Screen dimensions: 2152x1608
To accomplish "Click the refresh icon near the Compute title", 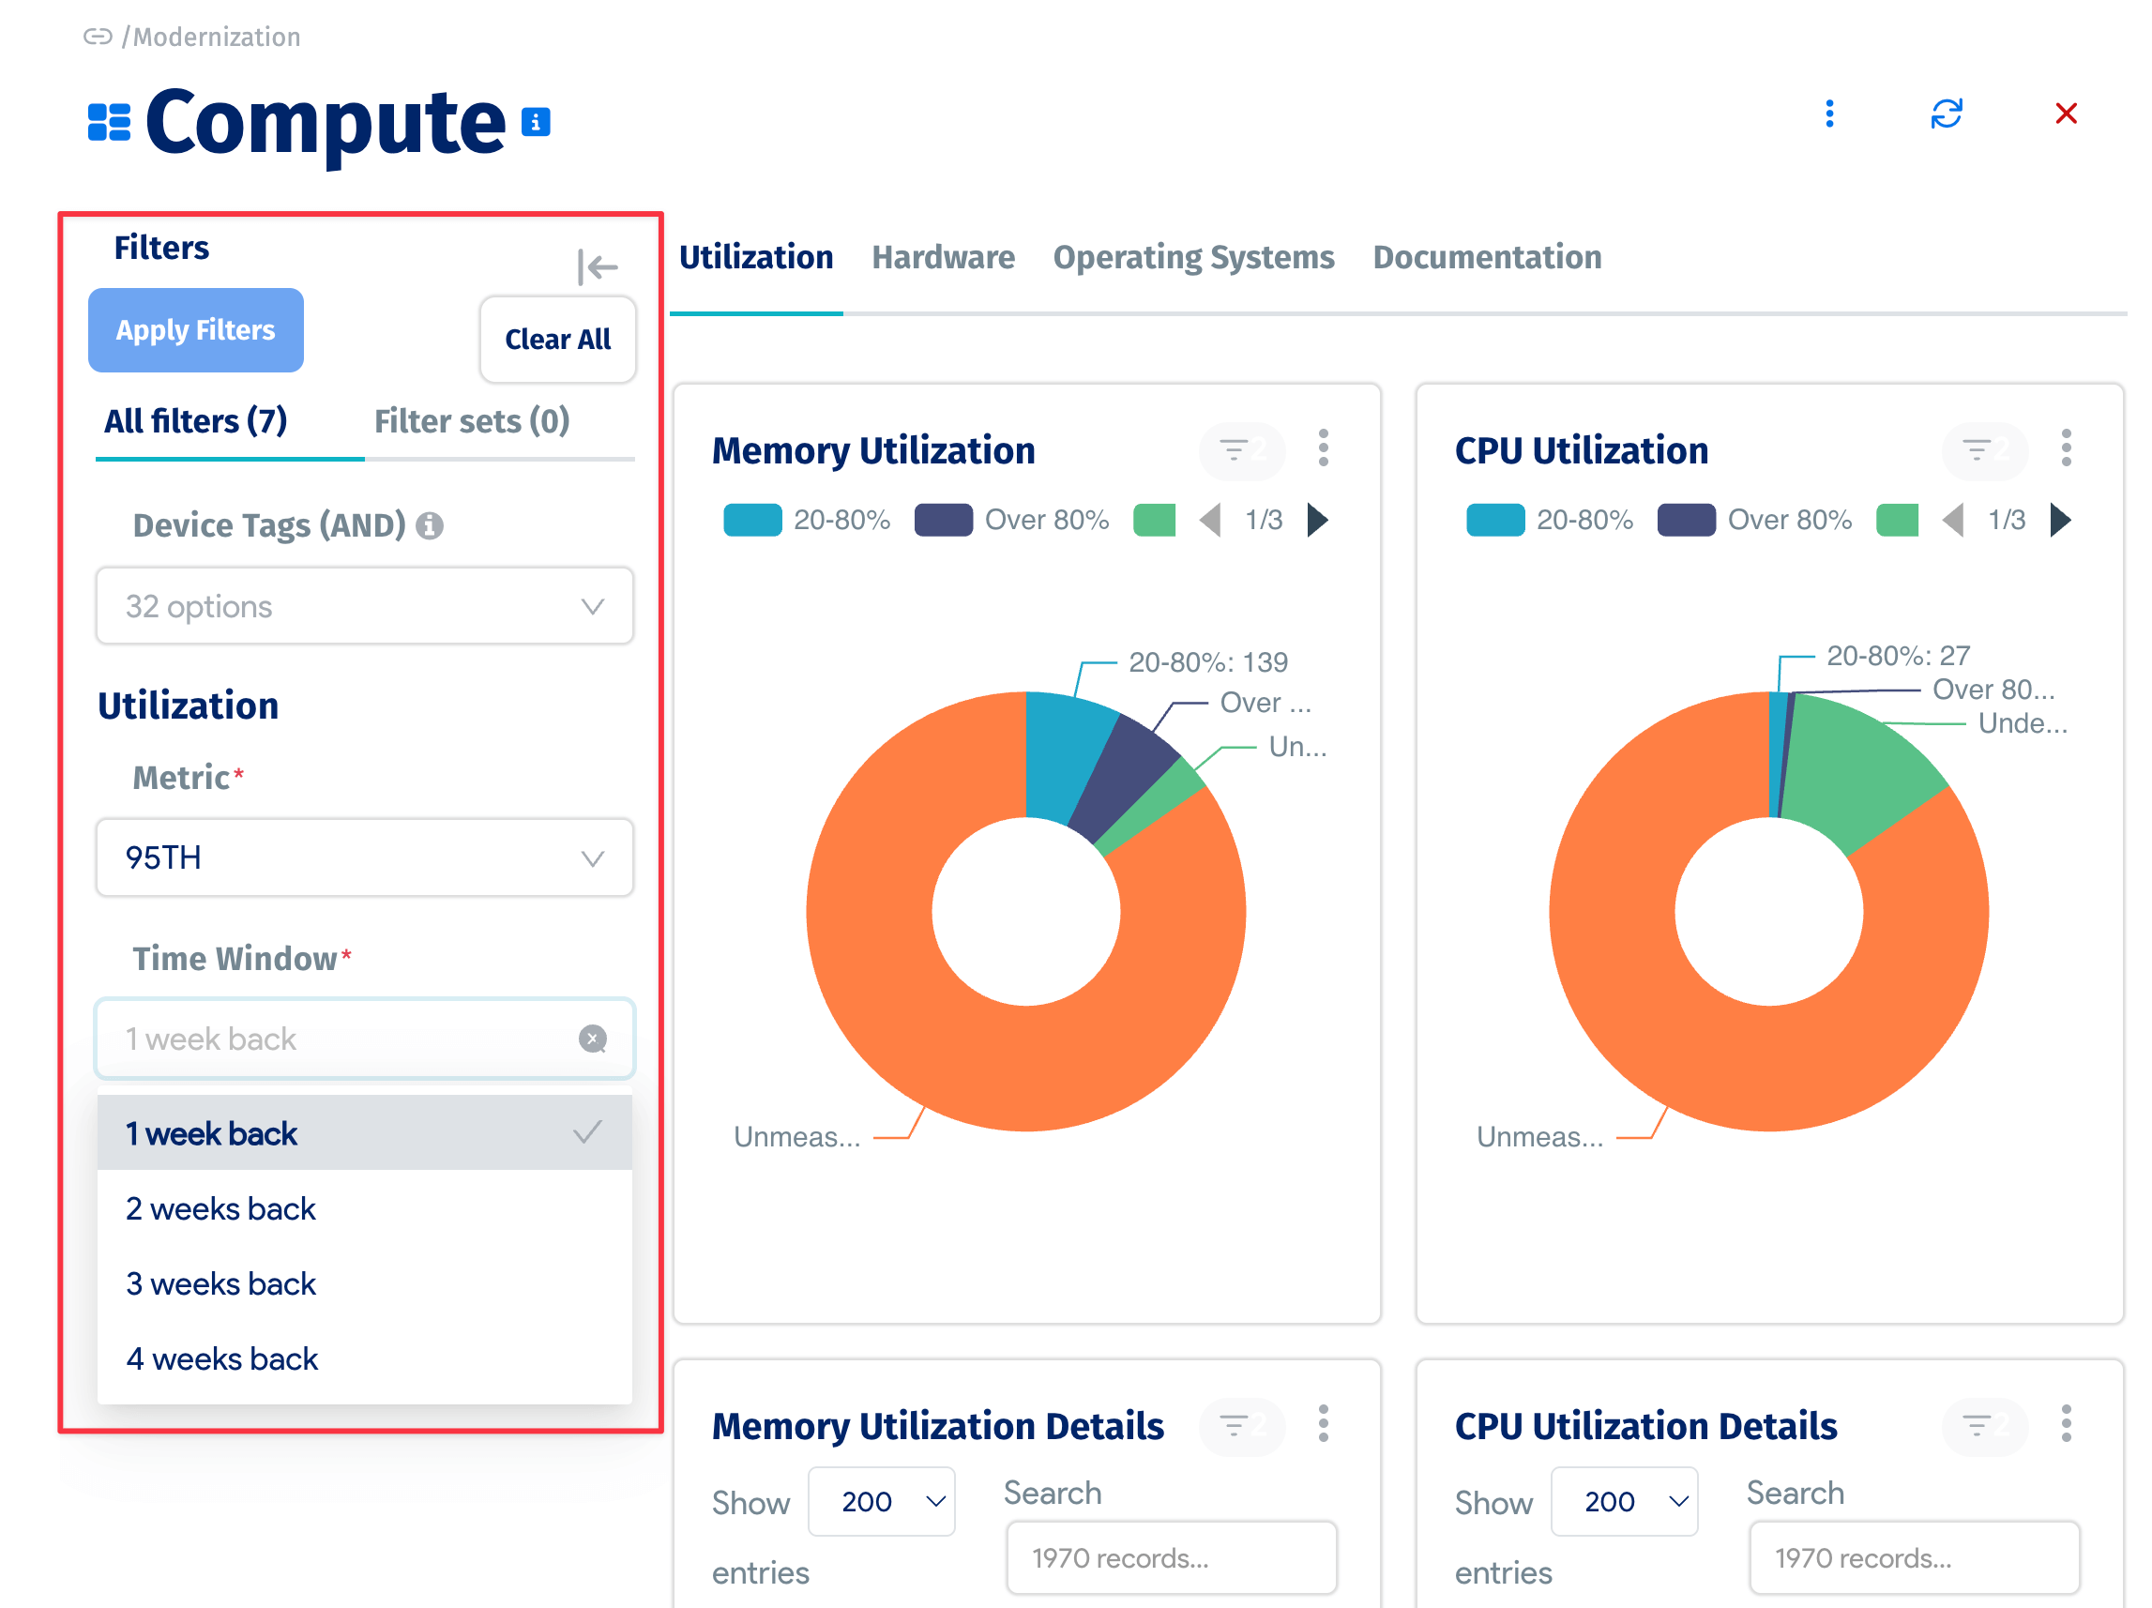I will [1946, 114].
